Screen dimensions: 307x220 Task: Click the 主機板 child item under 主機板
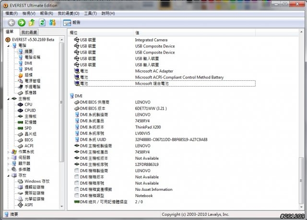tap(30, 116)
